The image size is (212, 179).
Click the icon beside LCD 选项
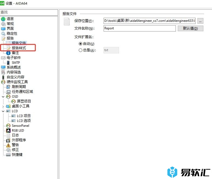point(13,121)
